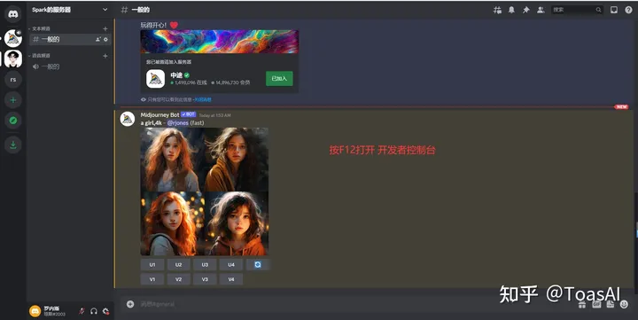
Task: Open Spark server name dropdown
Action: click(x=70, y=10)
